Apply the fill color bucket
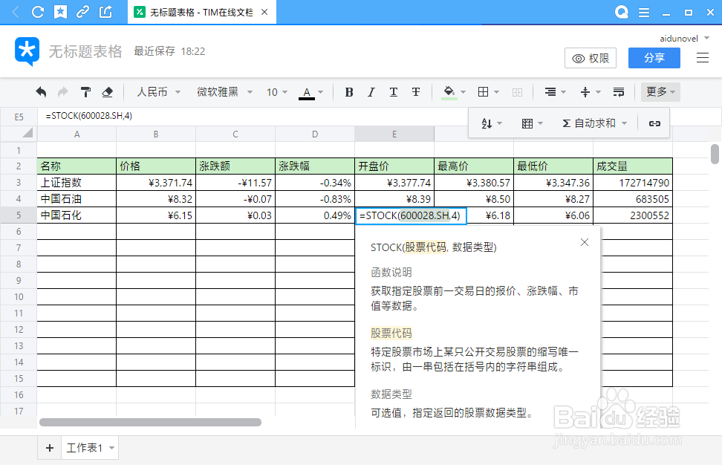 pyautogui.click(x=449, y=93)
